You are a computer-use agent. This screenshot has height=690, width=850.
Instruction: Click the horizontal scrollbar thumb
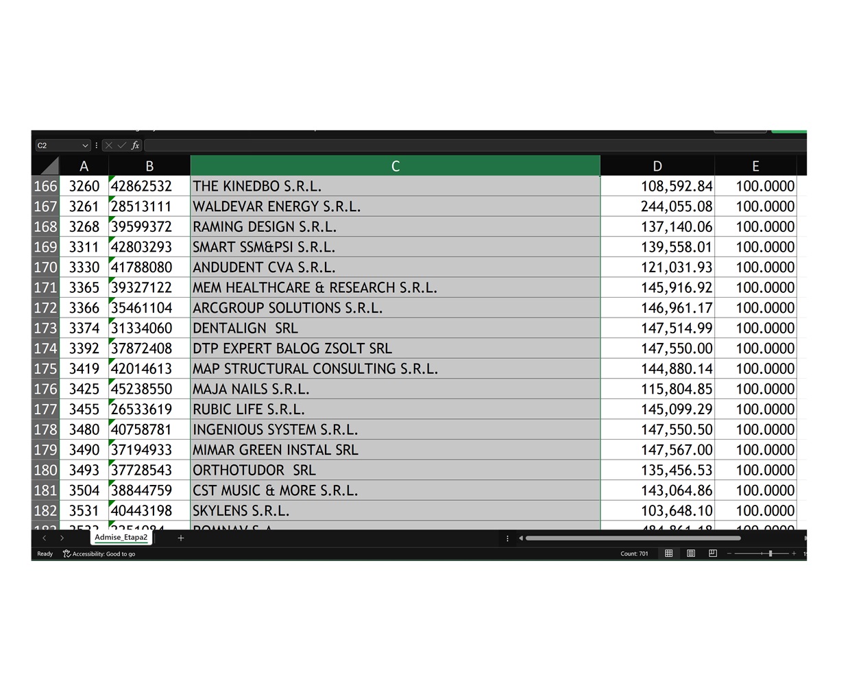pos(632,538)
